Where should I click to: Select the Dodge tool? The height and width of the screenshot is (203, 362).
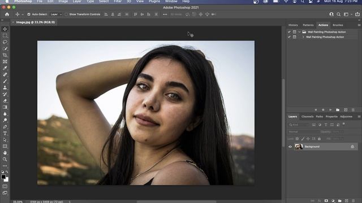pos(5,120)
